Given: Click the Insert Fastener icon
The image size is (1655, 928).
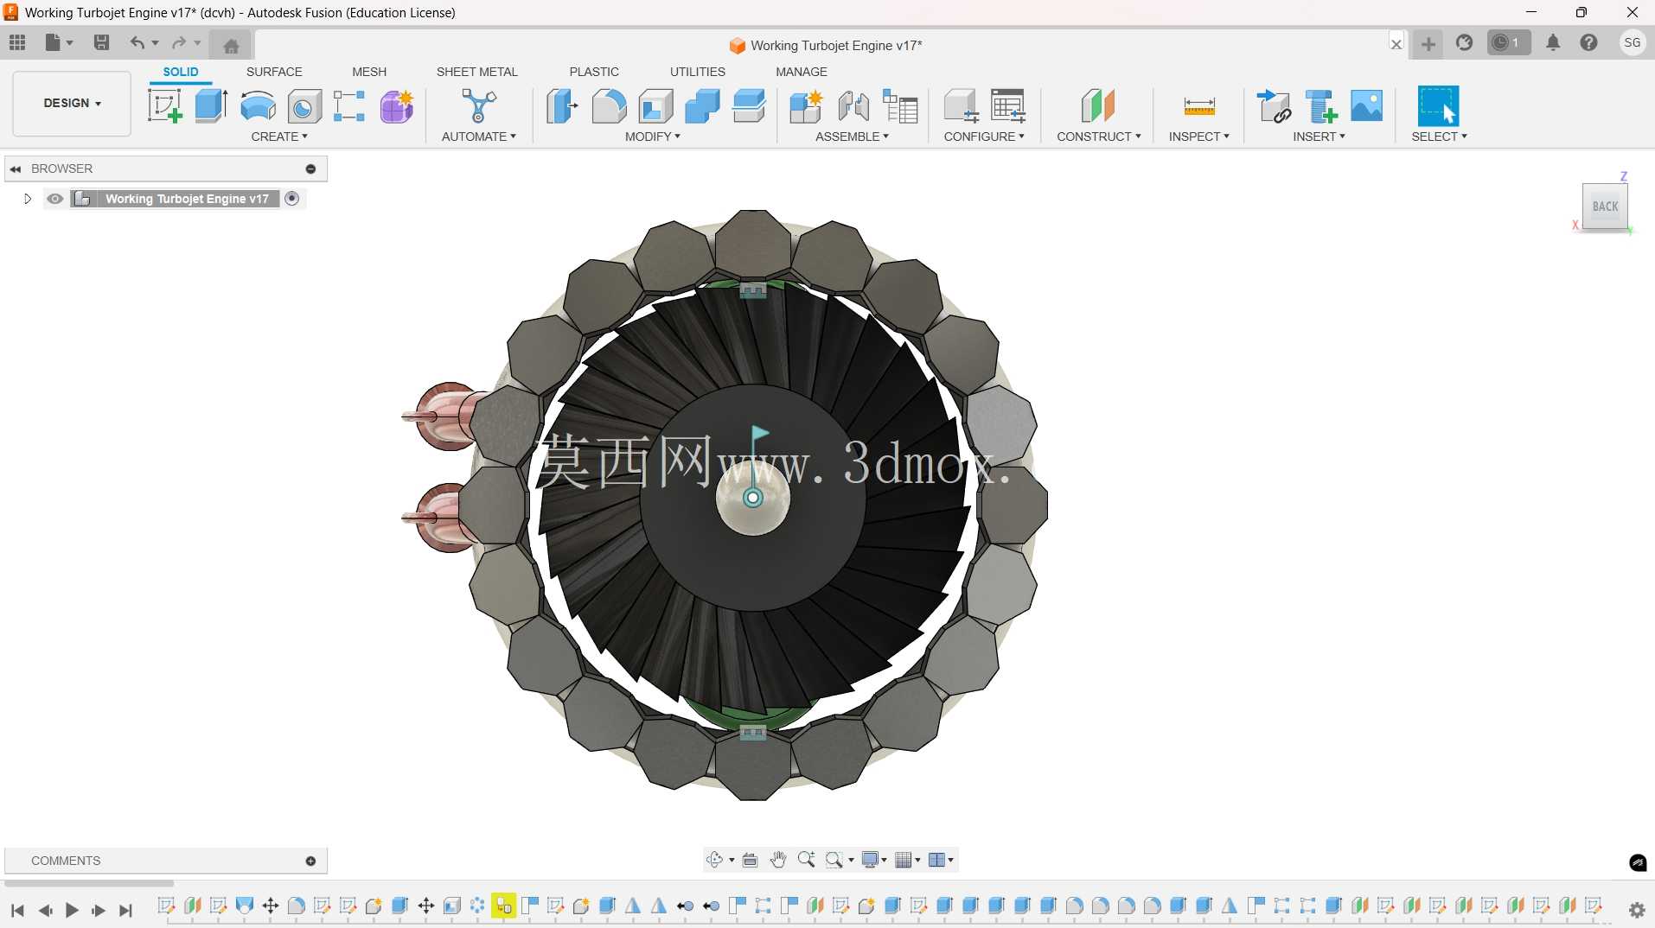Looking at the screenshot, I should [x=1320, y=106].
